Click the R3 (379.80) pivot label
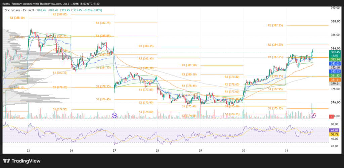Viewport: 344px width, 168px height. tap(232, 77)
